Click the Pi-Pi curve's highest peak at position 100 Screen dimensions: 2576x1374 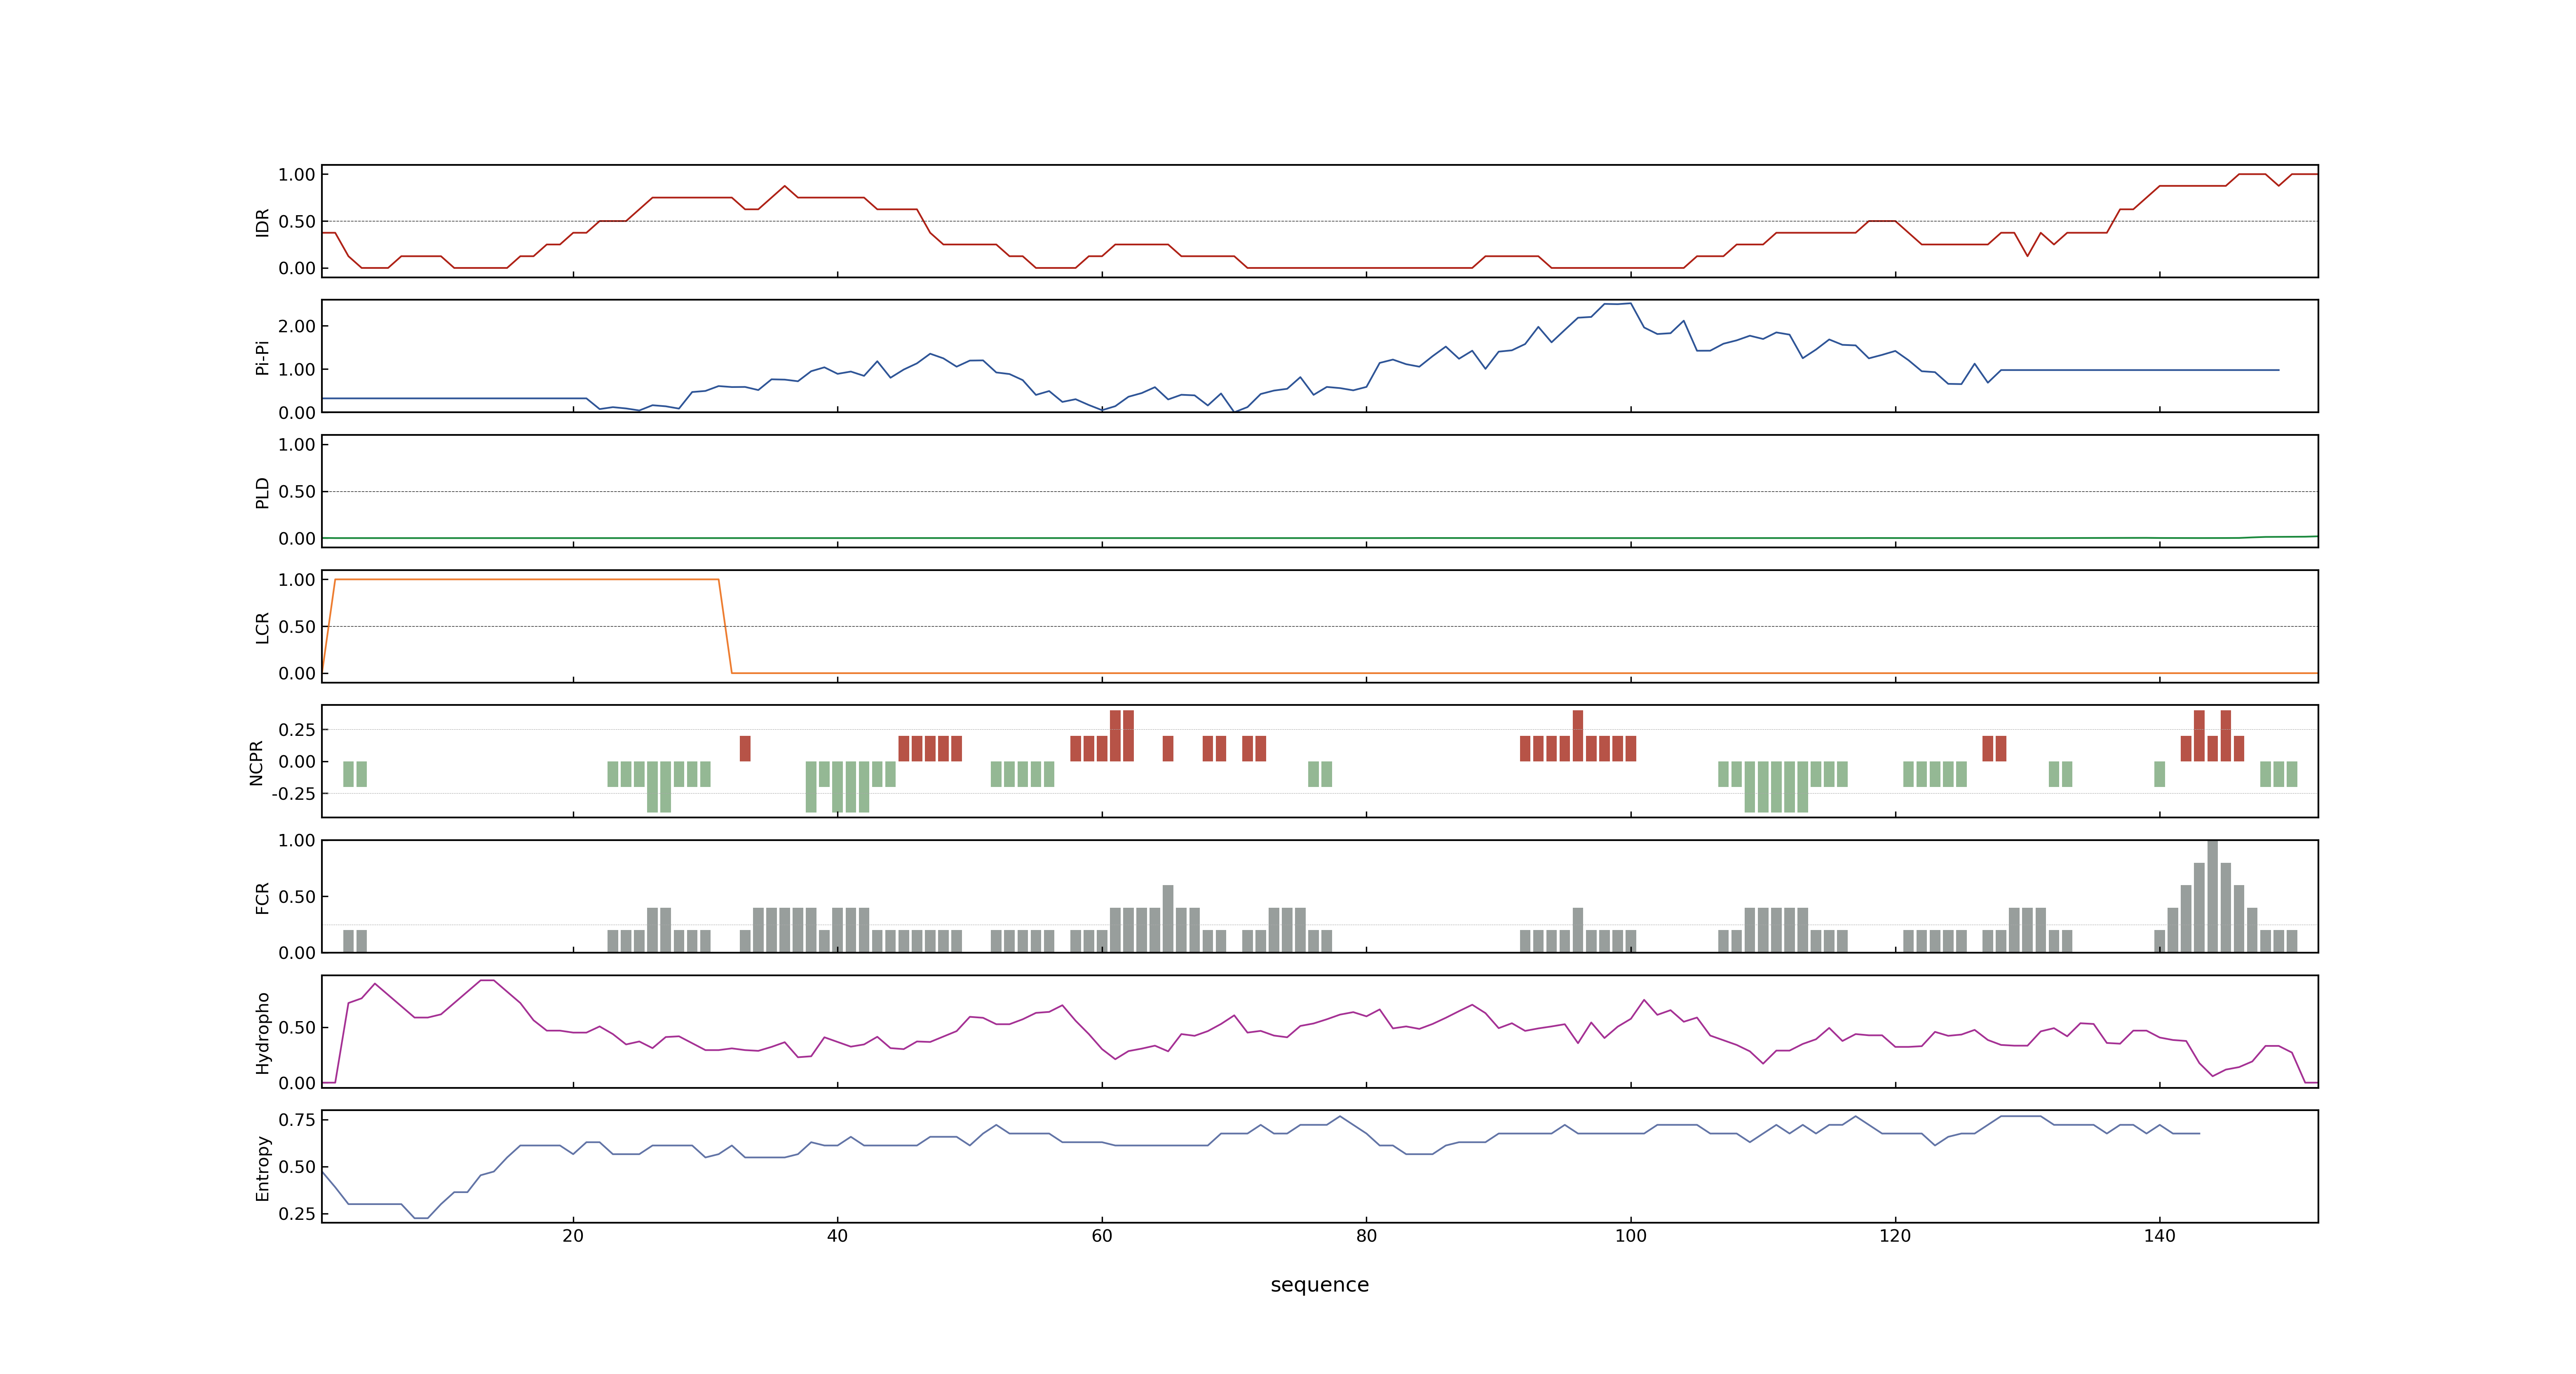(x=1630, y=304)
